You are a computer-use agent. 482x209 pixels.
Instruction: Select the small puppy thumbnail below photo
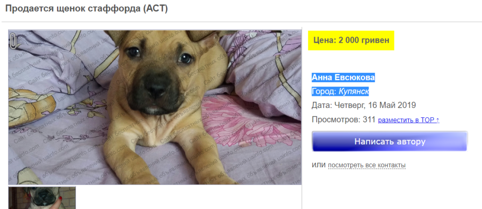coord(42,197)
